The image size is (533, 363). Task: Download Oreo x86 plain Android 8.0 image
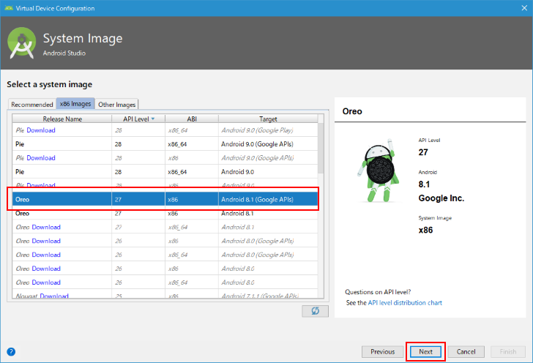tap(46, 269)
